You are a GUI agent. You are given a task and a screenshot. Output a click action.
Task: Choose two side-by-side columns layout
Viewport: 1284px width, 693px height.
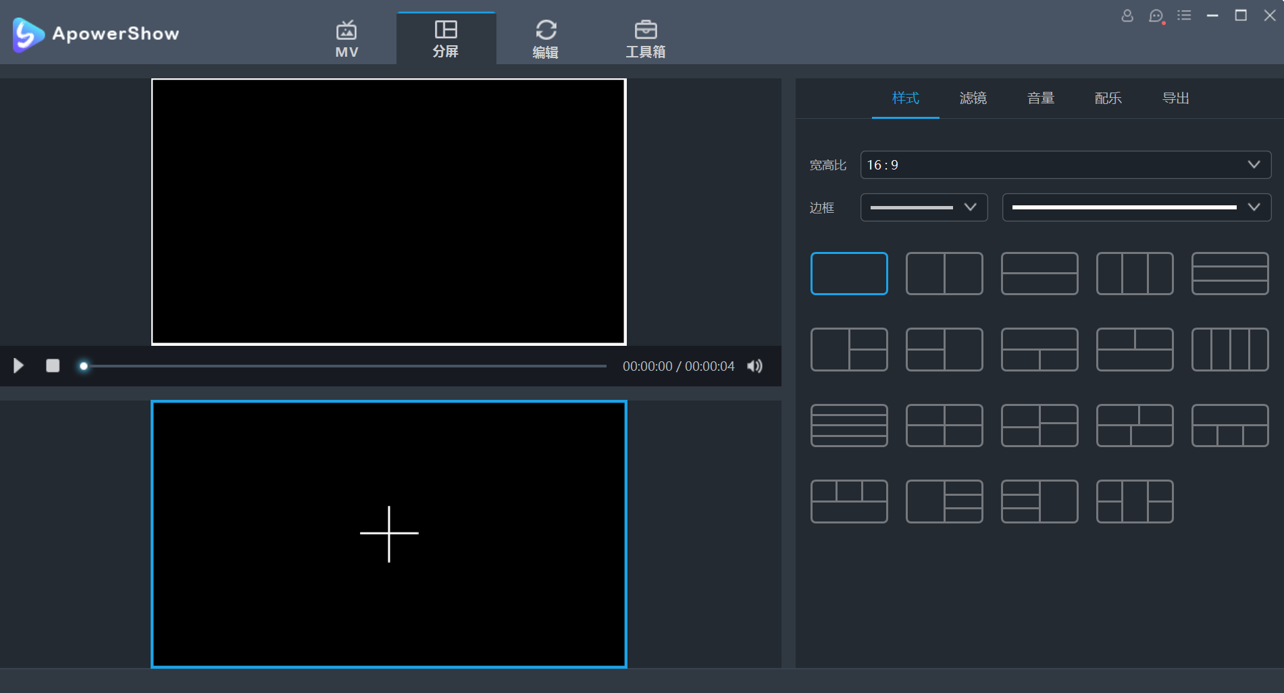tap(944, 274)
